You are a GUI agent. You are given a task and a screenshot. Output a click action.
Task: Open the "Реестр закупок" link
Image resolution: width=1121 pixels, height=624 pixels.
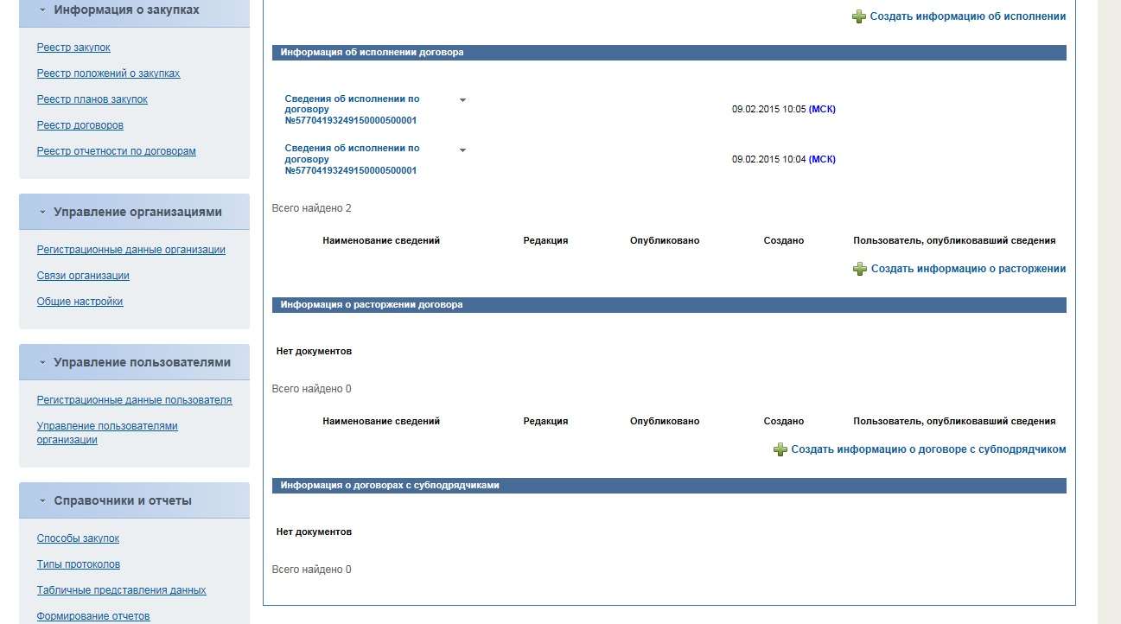(73, 48)
